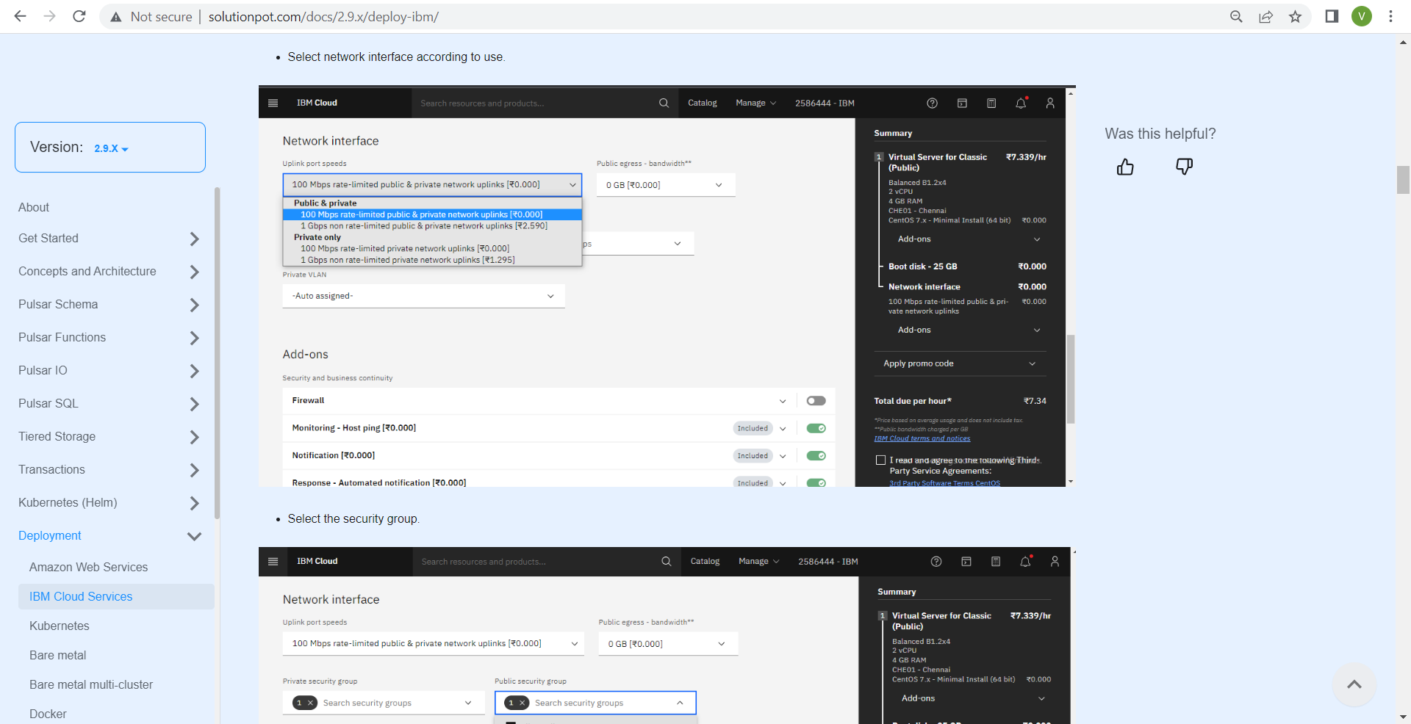Select 1 Gbps non rate-limited public & private option
1411x724 pixels.
tap(424, 225)
